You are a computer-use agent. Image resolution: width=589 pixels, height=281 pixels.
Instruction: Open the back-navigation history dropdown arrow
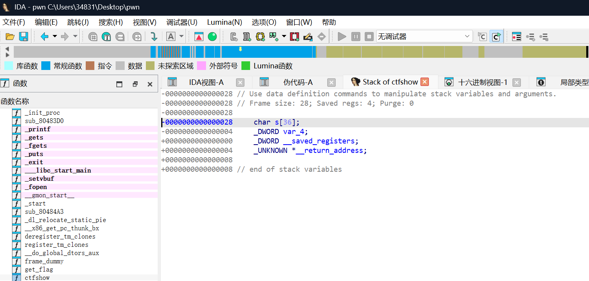(55, 37)
